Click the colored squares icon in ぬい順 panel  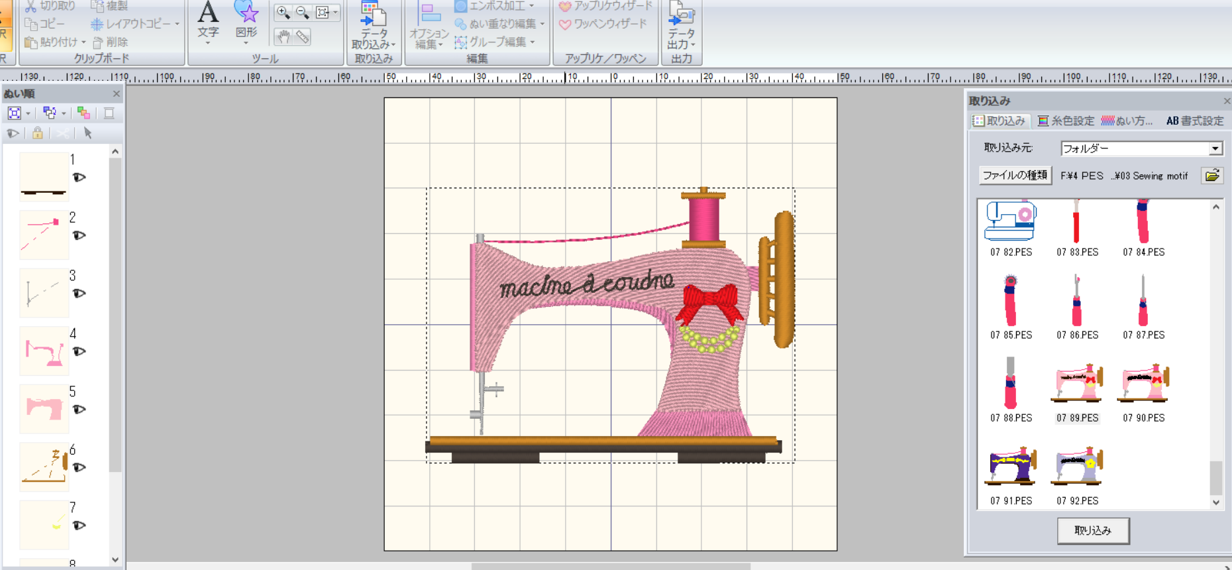point(83,113)
